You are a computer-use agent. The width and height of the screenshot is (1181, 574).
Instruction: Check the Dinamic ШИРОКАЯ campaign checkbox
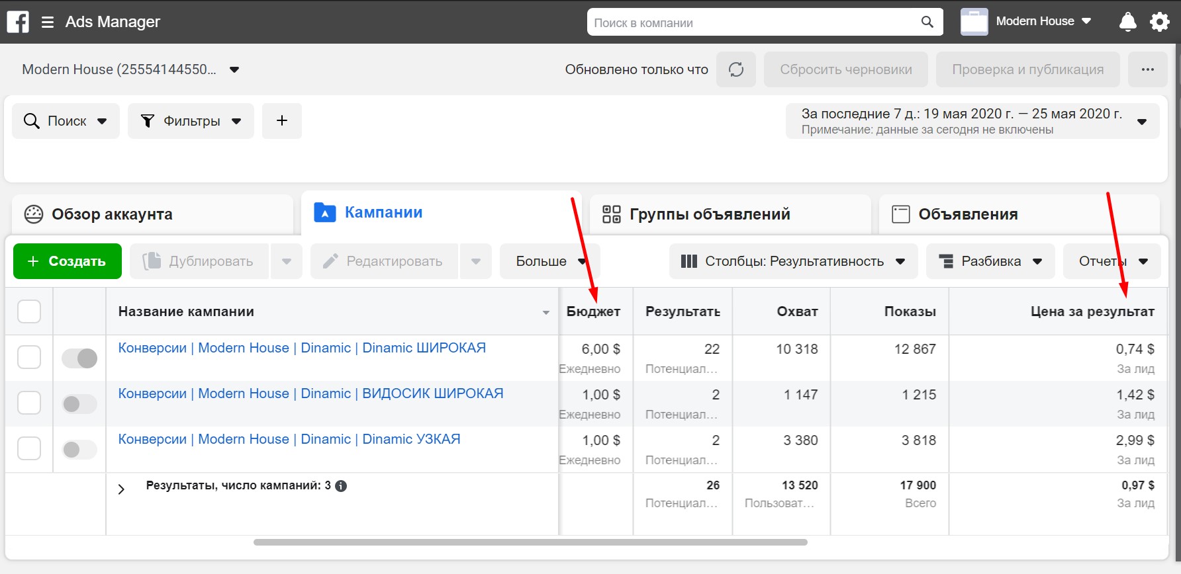[29, 357]
